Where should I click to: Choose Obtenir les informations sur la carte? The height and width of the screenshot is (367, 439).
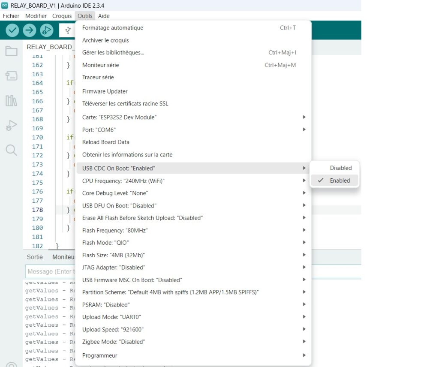tap(193, 155)
